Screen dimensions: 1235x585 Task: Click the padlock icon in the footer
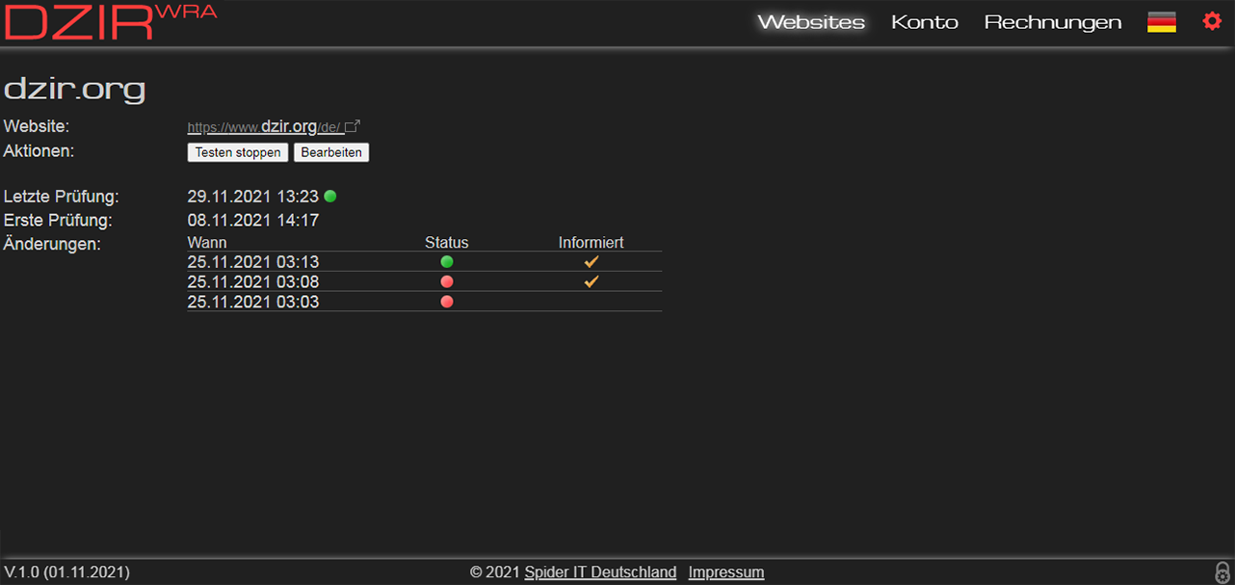coord(1223,572)
